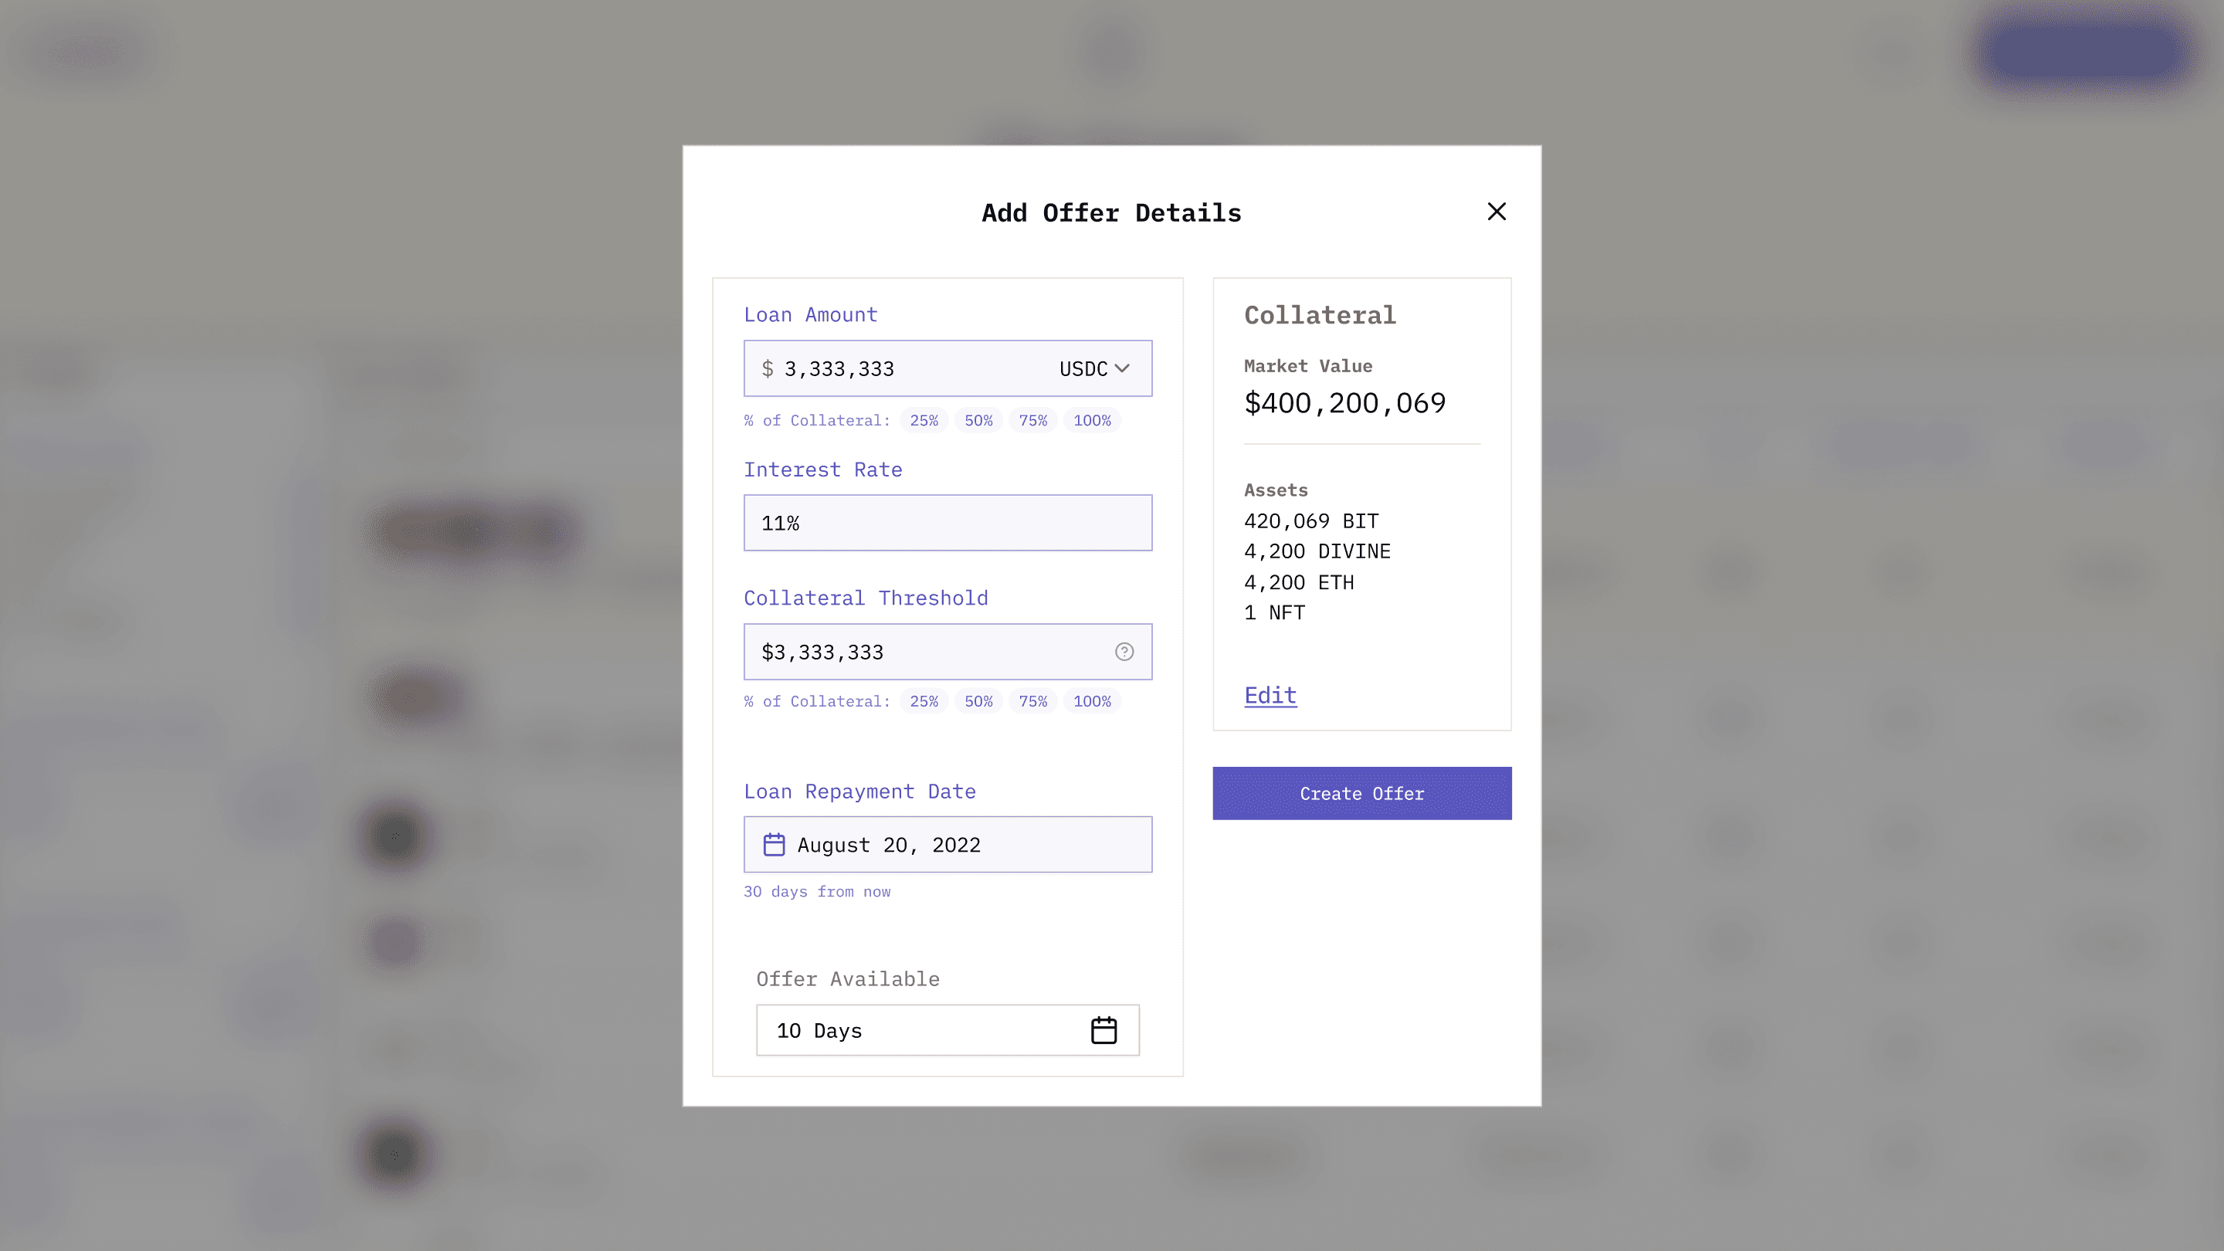
Task: Set Loan Amount to 100% of collateral
Action: click(1092, 420)
